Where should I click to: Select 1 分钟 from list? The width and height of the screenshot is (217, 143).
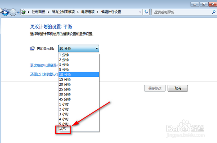pos(78,55)
